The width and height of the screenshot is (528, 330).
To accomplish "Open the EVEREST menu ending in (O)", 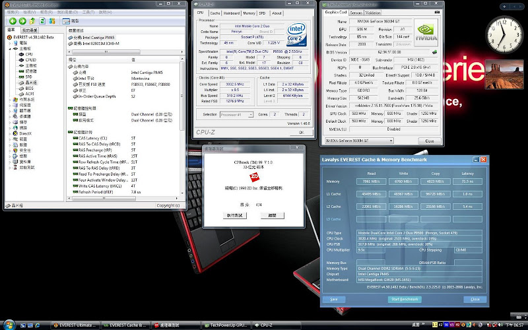I will (67, 12).
